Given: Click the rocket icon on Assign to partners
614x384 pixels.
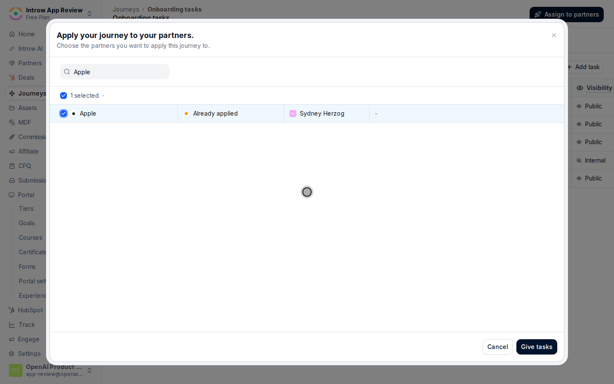Looking at the screenshot, I should point(538,15).
